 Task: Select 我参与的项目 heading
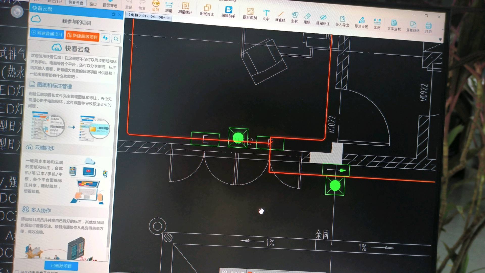tap(77, 22)
